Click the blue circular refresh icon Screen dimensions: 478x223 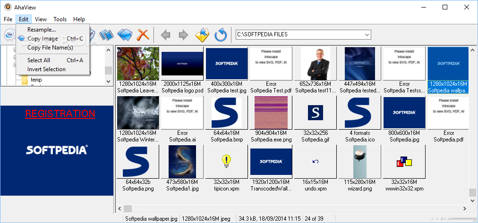[x=221, y=35]
